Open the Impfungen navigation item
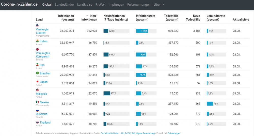 point(116,5)
